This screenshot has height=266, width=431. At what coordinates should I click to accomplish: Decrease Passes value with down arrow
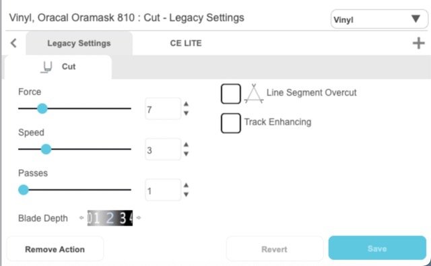tap(186, 194)
